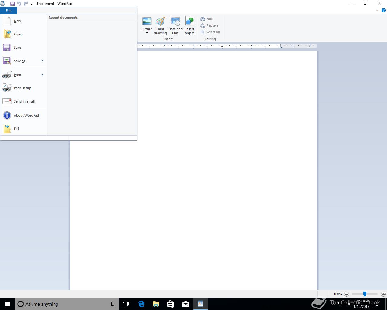Choose About WordPad menu label

tap(26, 115)
